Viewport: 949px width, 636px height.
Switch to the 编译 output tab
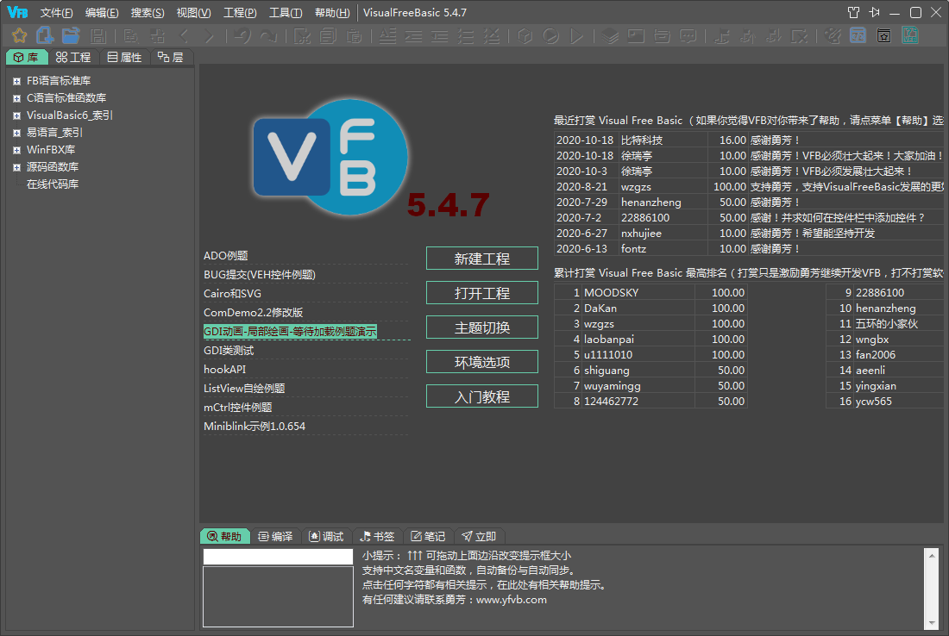click(275, 536)
